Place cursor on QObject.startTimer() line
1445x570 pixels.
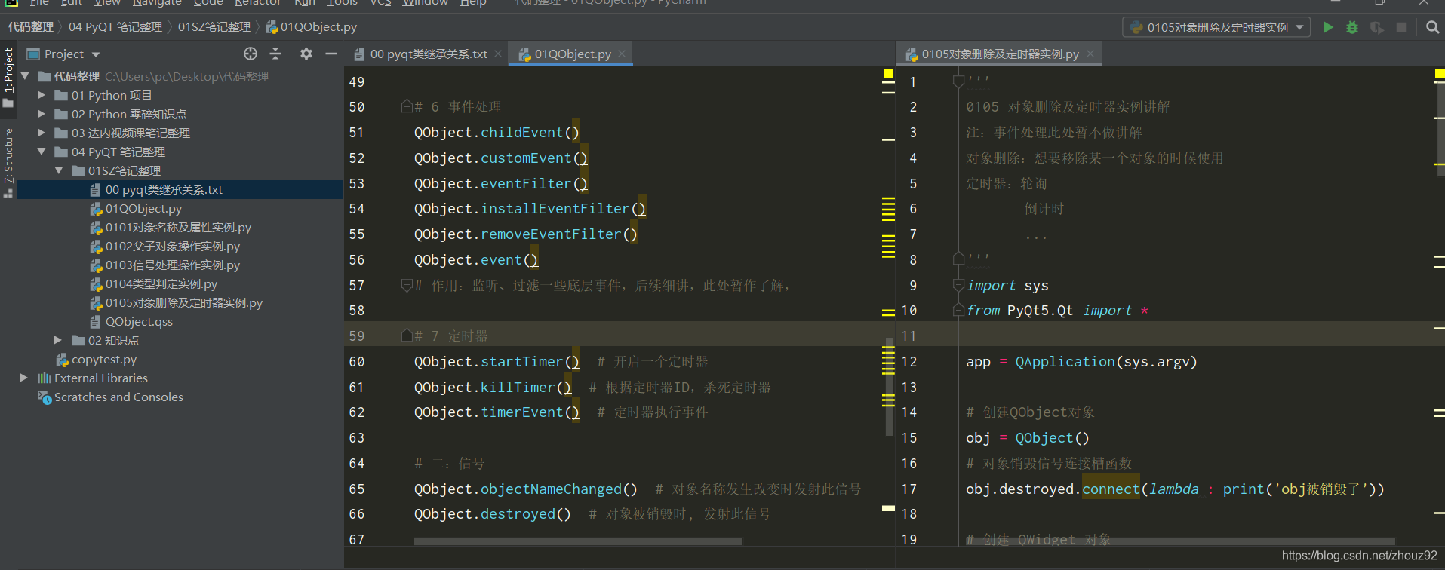point(497,361)
